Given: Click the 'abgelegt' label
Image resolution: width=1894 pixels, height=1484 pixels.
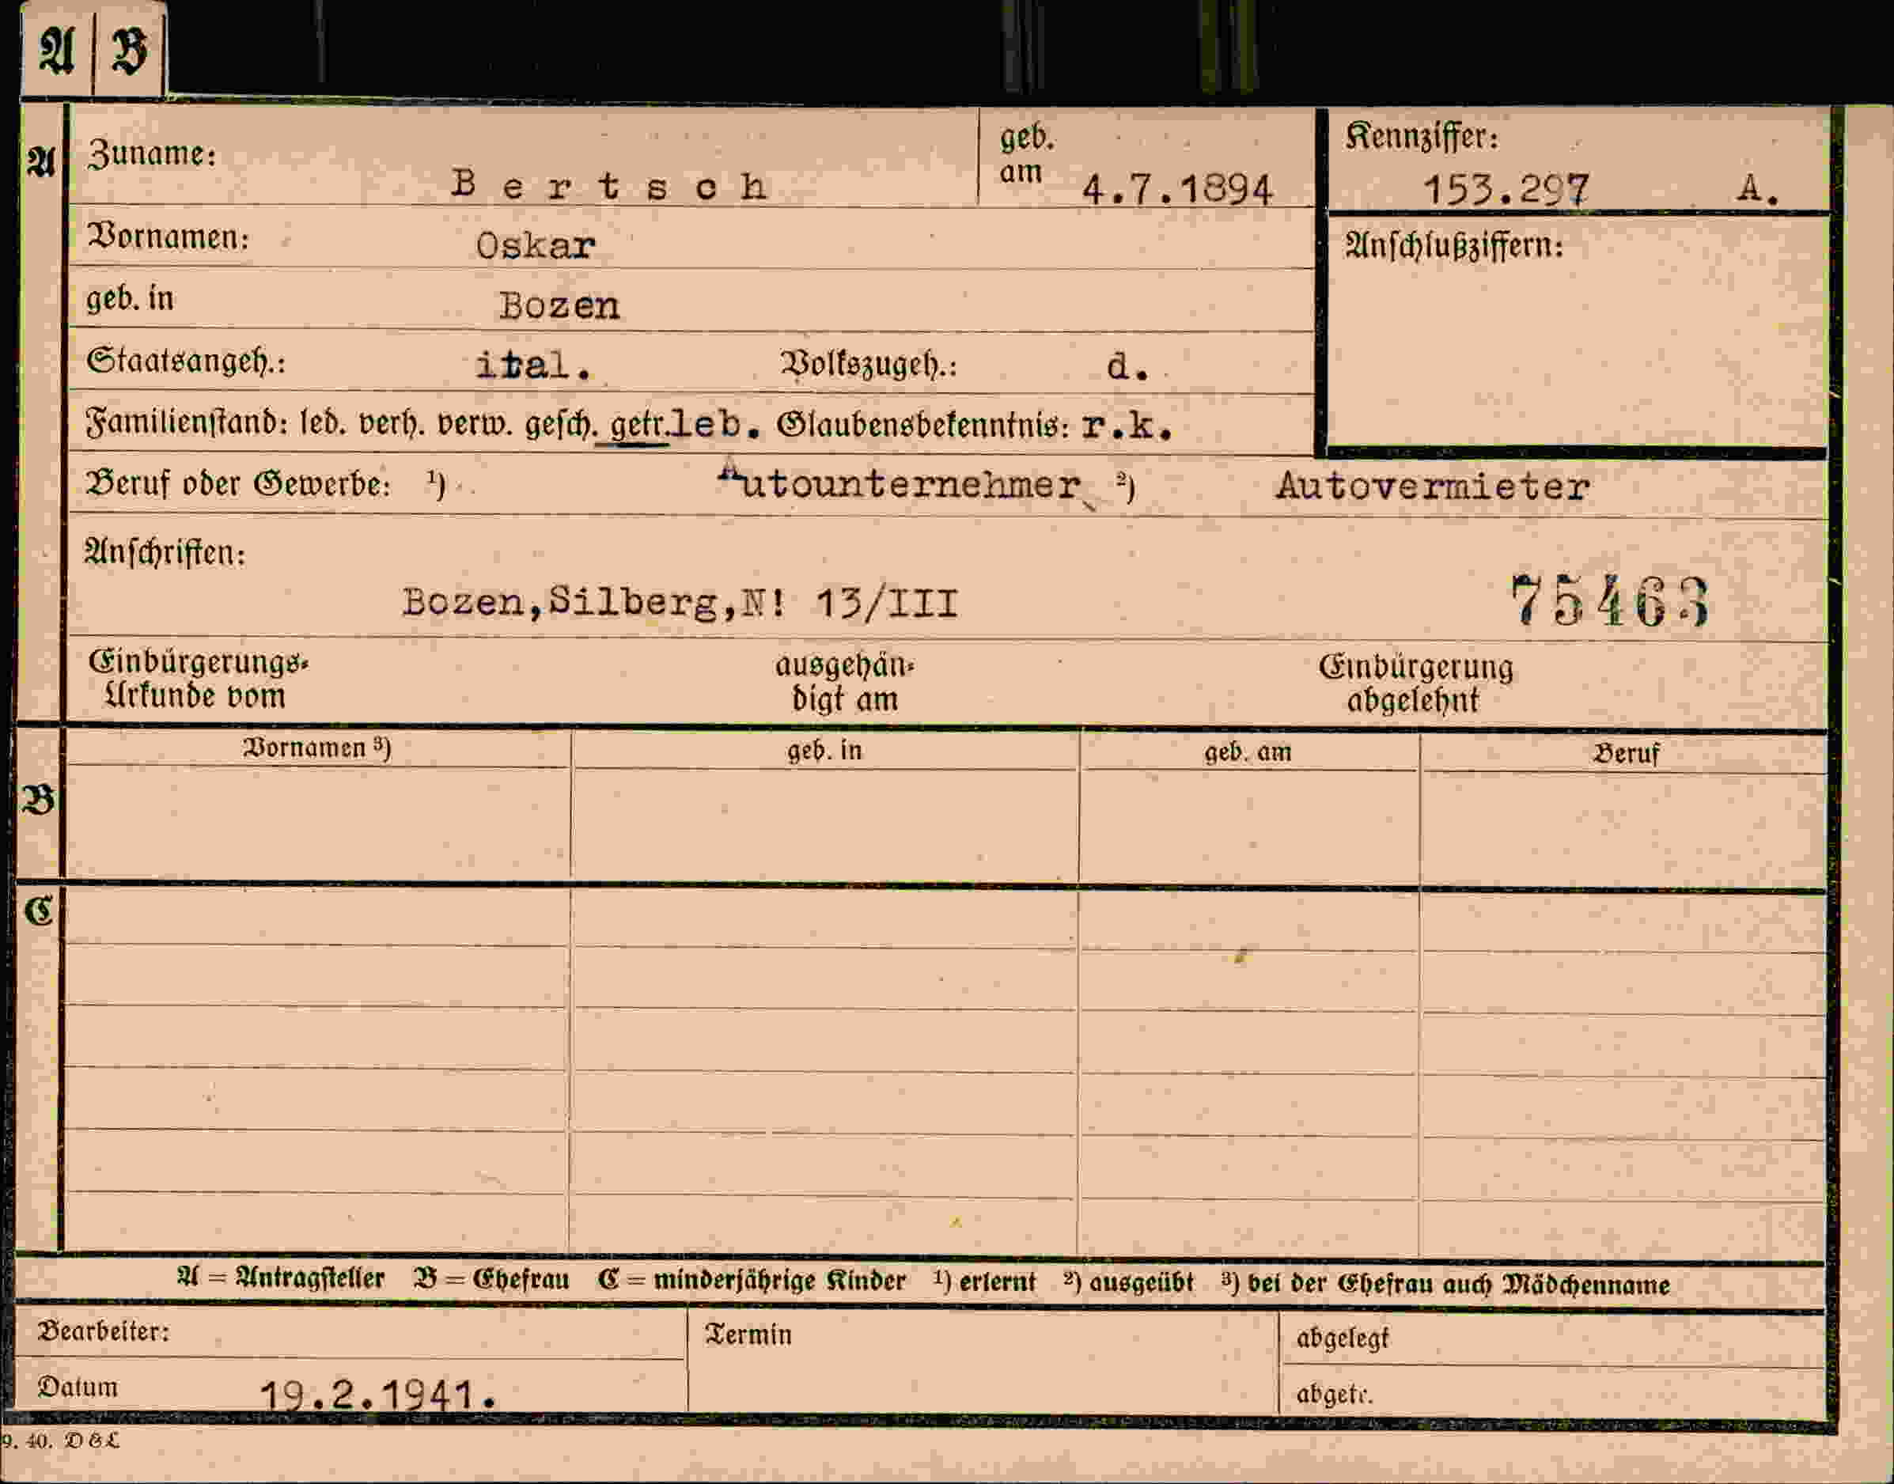Looking at the screenshot, I should (1343, 1338).
